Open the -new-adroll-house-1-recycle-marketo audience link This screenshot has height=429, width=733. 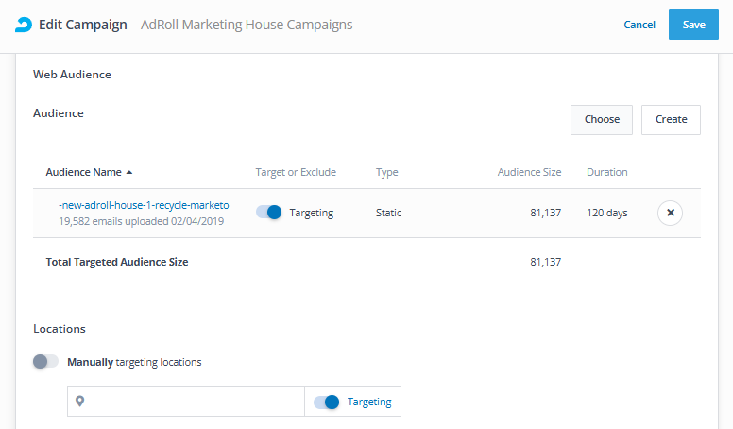pyautogui.click(x=144, y=205)
